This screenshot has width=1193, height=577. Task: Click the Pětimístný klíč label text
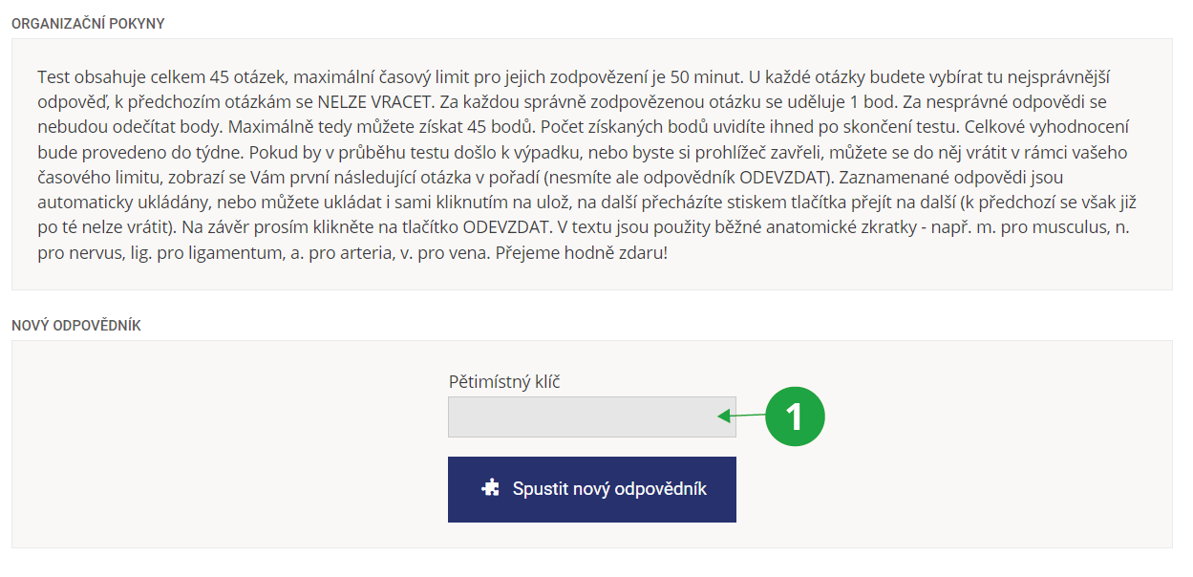coord(504,382)
